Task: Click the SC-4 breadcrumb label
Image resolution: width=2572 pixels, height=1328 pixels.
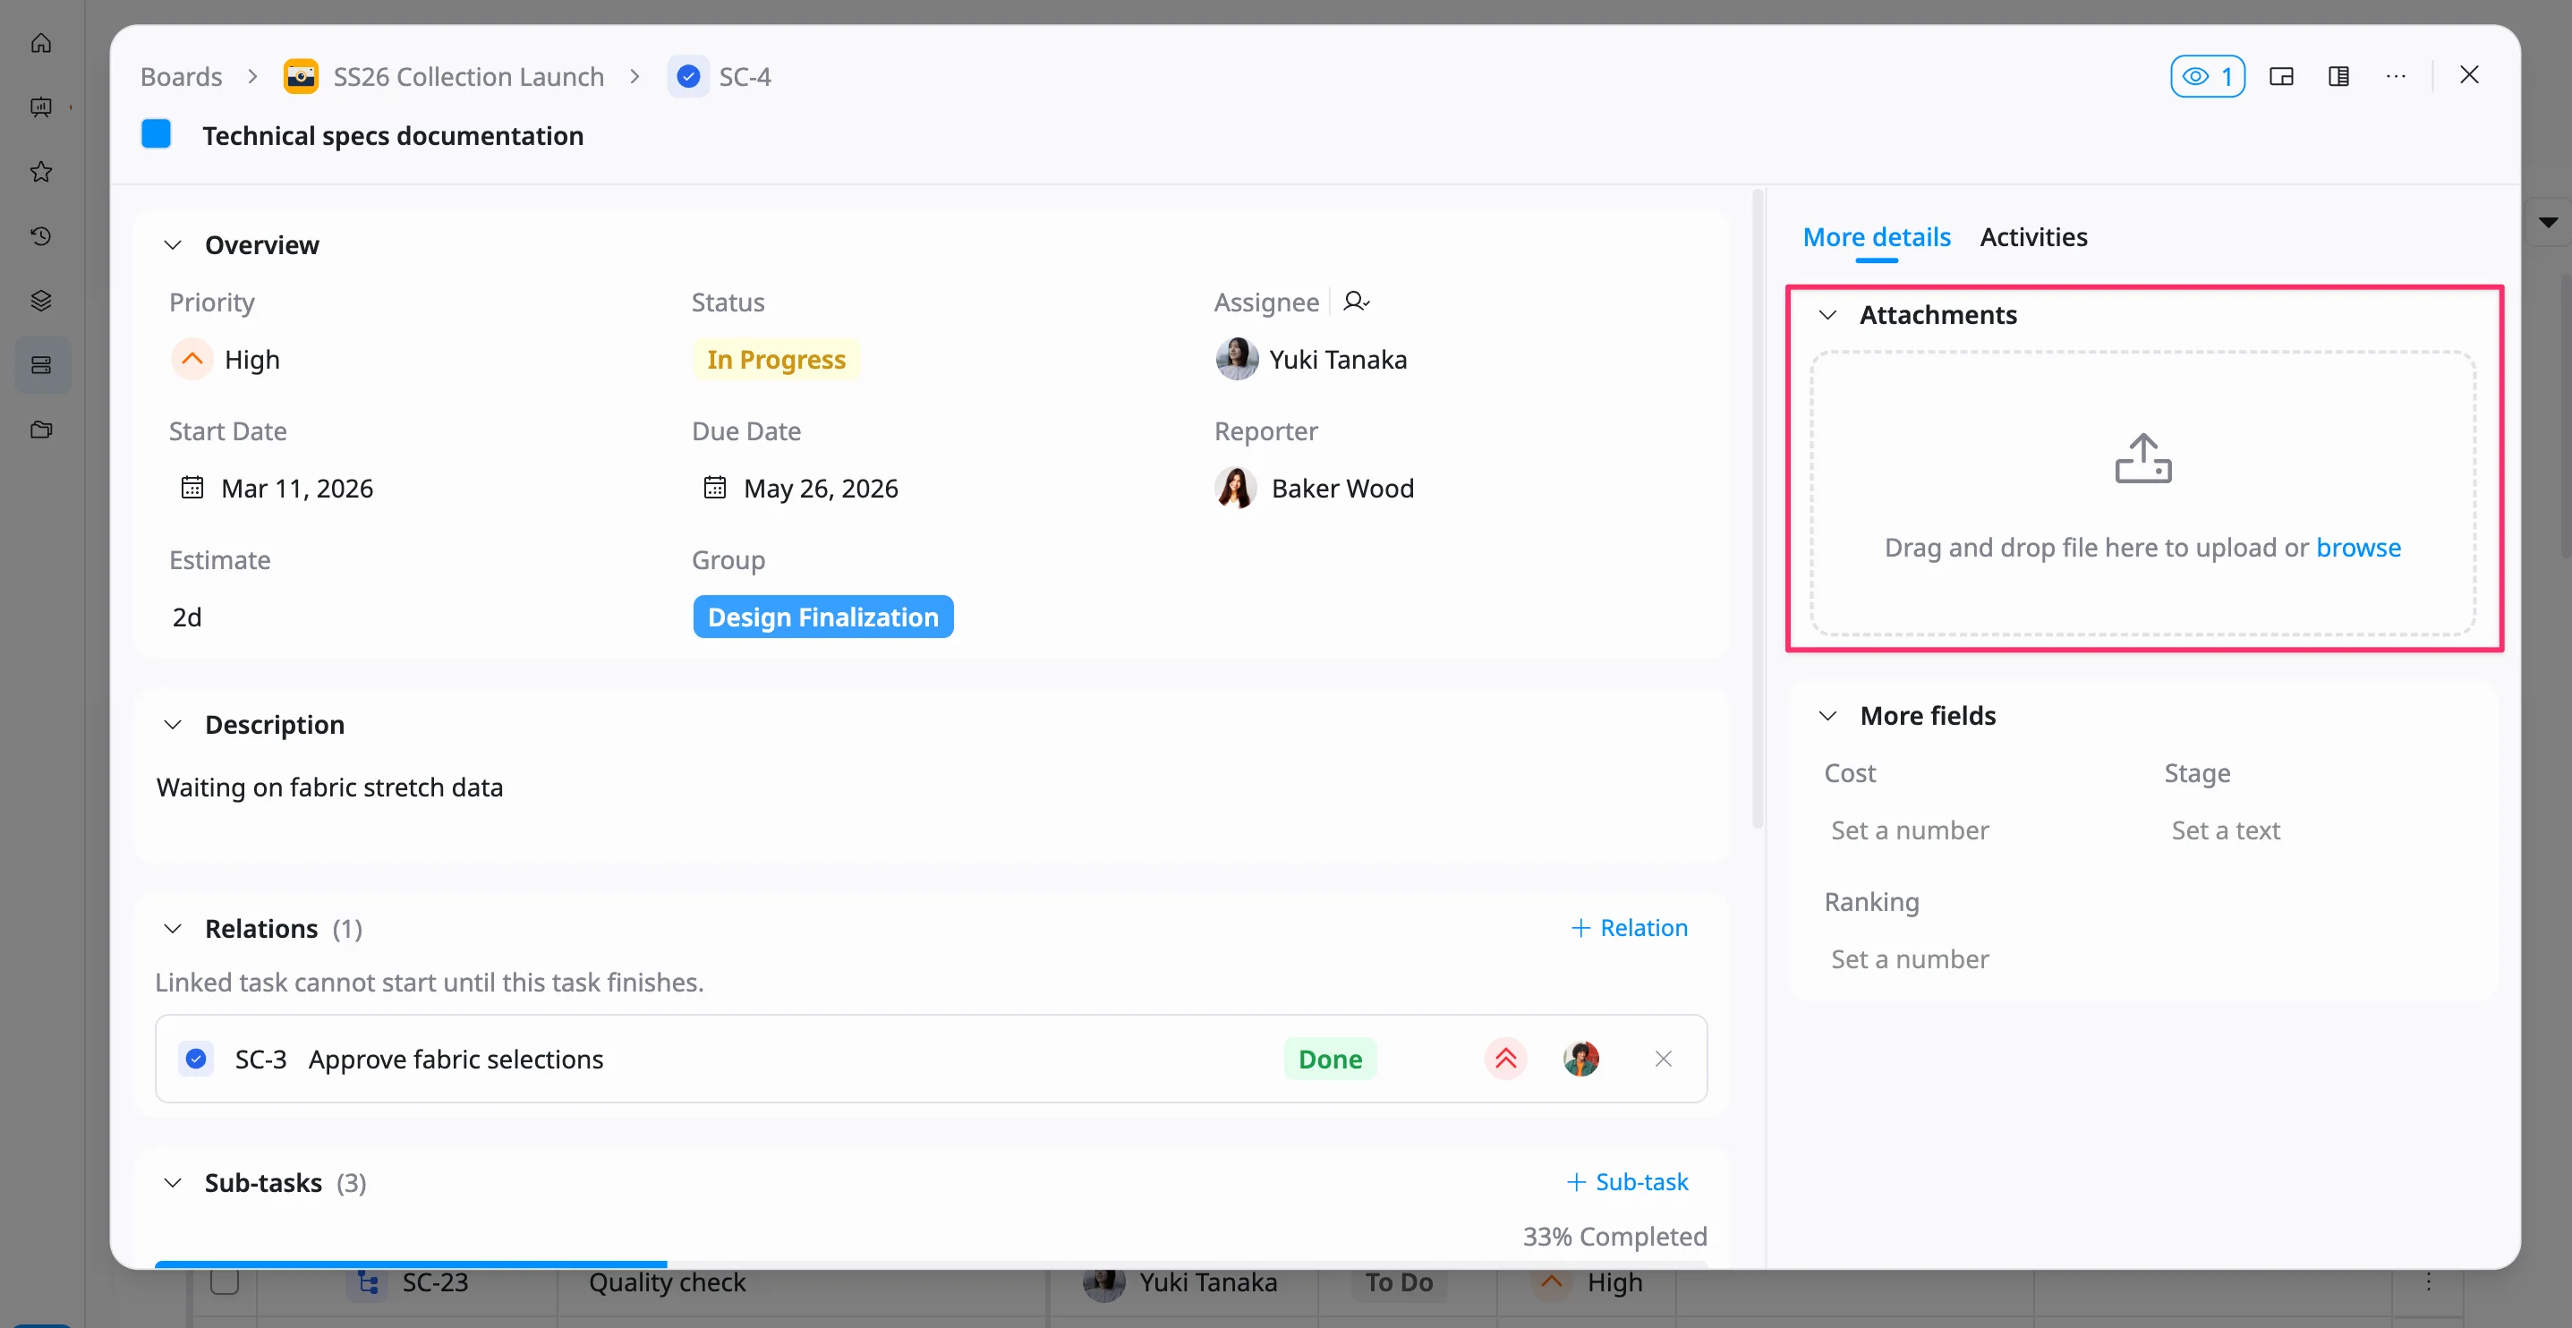Action: click(x=745, y=77)
